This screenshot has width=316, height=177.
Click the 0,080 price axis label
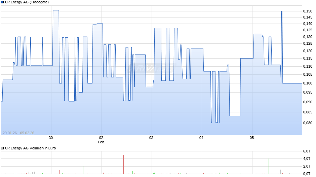tap(308, 123)
